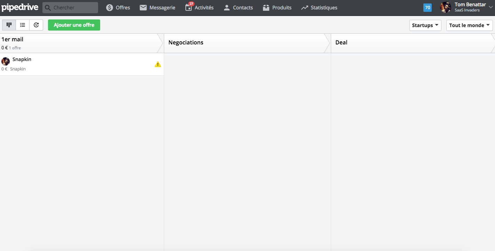The image size is (495, 251).
Task: Open the Startups pipeline dropdown
Action: click(425, 25)
